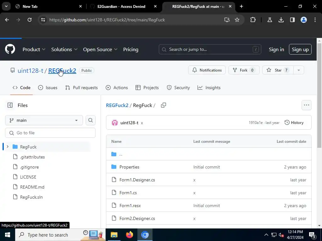This screenshot has width=322, height=241.
Task: Click Sign in
Action: 276,49
